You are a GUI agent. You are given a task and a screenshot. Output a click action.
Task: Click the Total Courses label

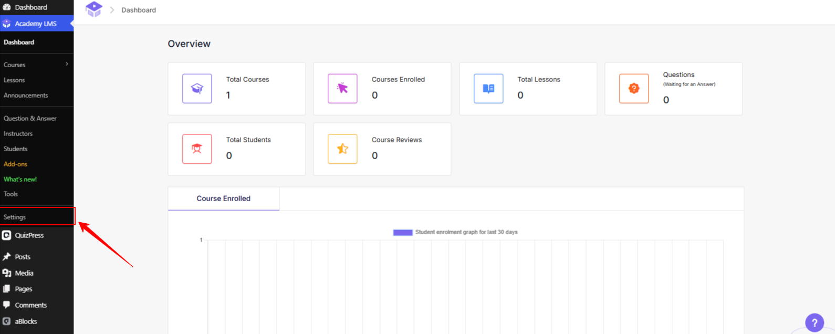tap(247, 80)
